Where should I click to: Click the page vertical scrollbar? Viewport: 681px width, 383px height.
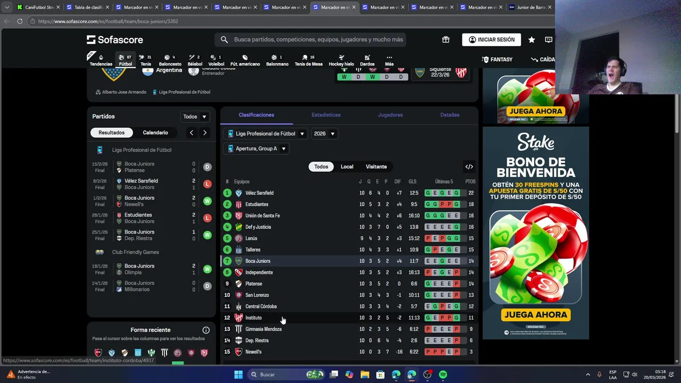tap(677, 113)
